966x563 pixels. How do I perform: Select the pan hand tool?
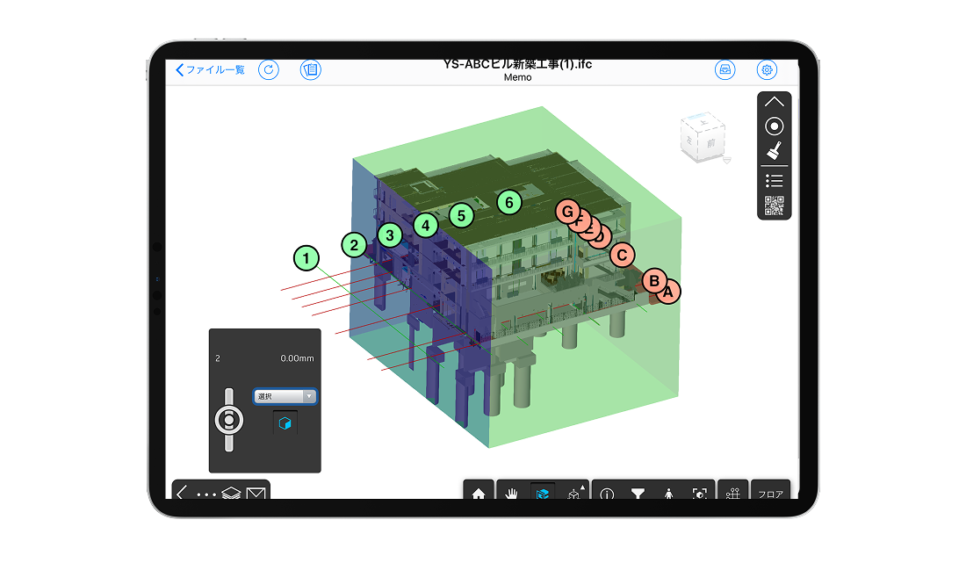(512, 493)
